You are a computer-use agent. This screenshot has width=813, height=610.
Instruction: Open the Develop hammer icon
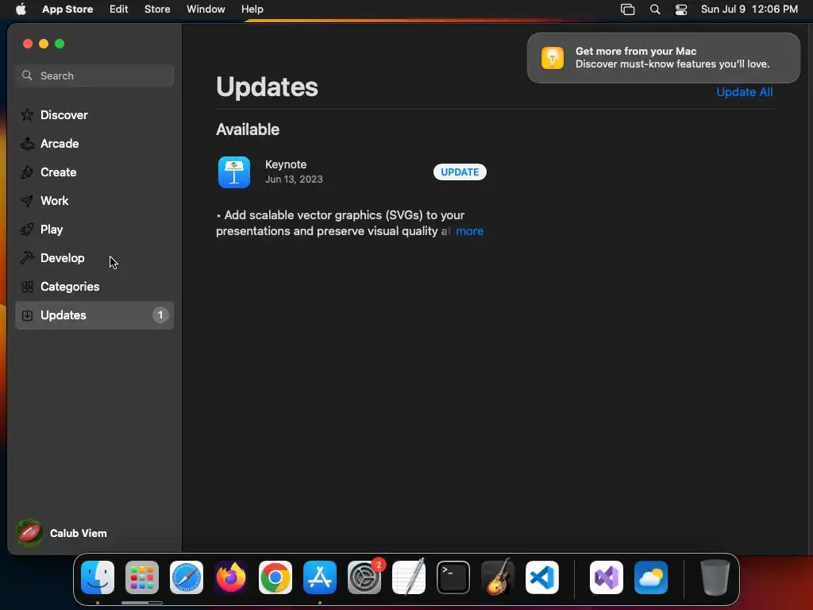[x=27, y=258]
